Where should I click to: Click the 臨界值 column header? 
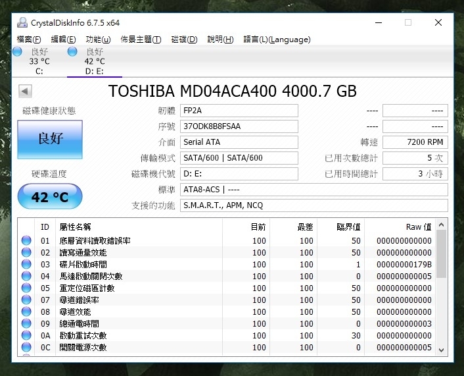pyautogui.click(x=340, y=227)
